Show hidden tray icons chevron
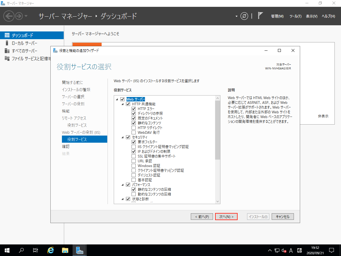Viewport: 341px width, 256px height. (x=270, y=251)
